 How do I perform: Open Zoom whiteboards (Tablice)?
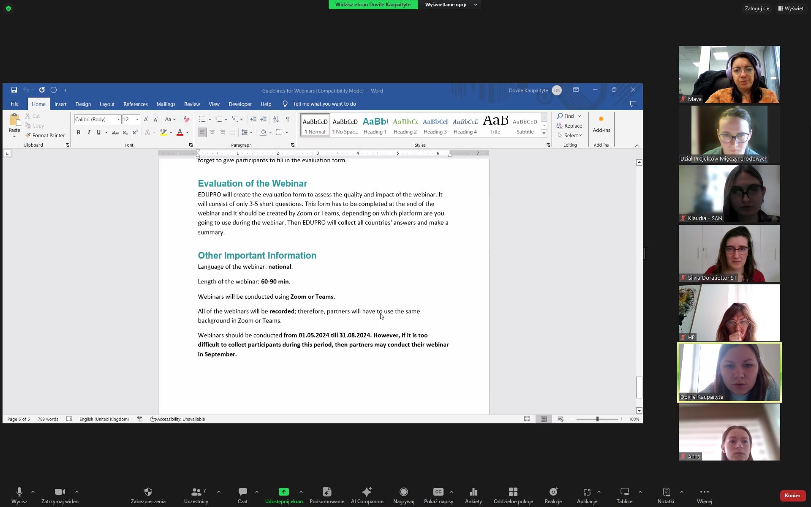pyautogui.click(x=624, y=495)
